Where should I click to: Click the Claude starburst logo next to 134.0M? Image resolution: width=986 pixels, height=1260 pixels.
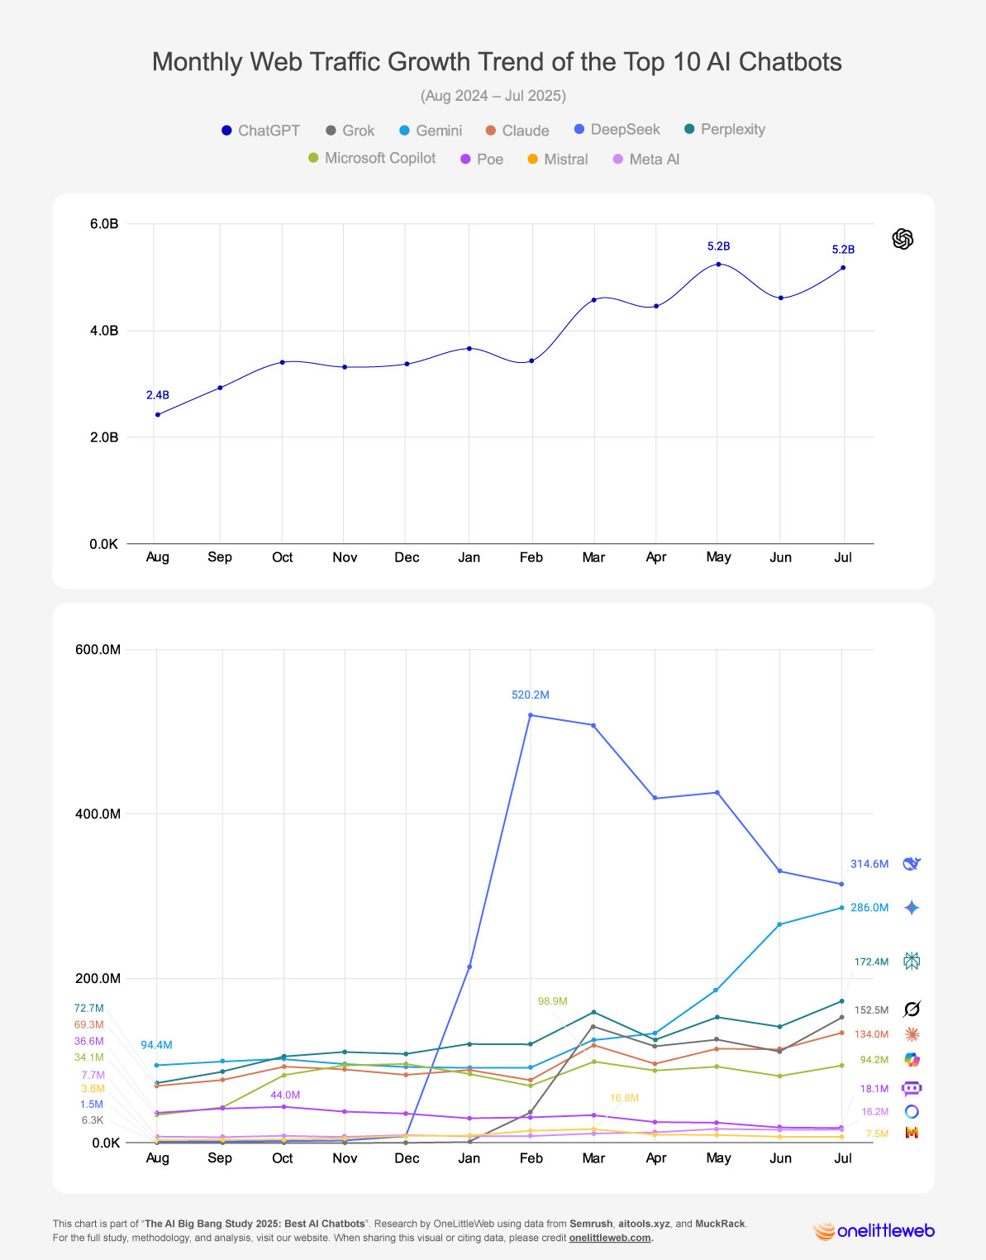(912, 1034)
